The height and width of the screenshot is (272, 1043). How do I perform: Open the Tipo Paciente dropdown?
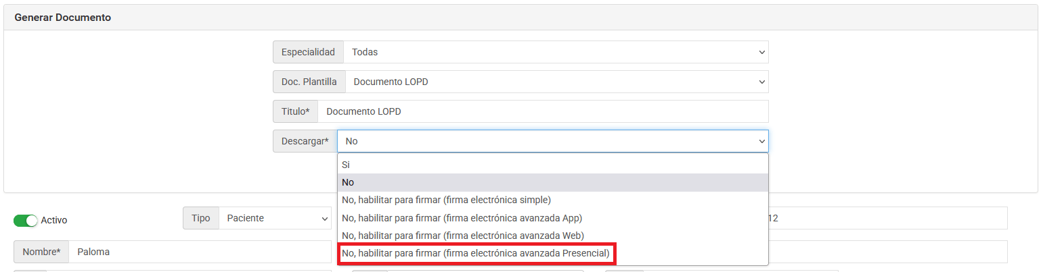(275, 218)
